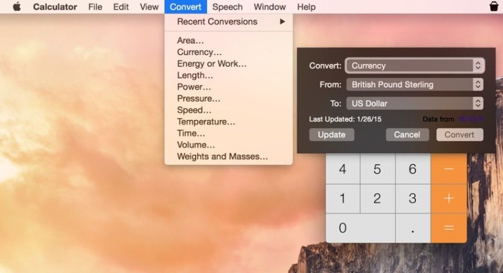503x273 pixels.
Task: Click the 5 key on the calculator
Action: click(x=377, y=169)
